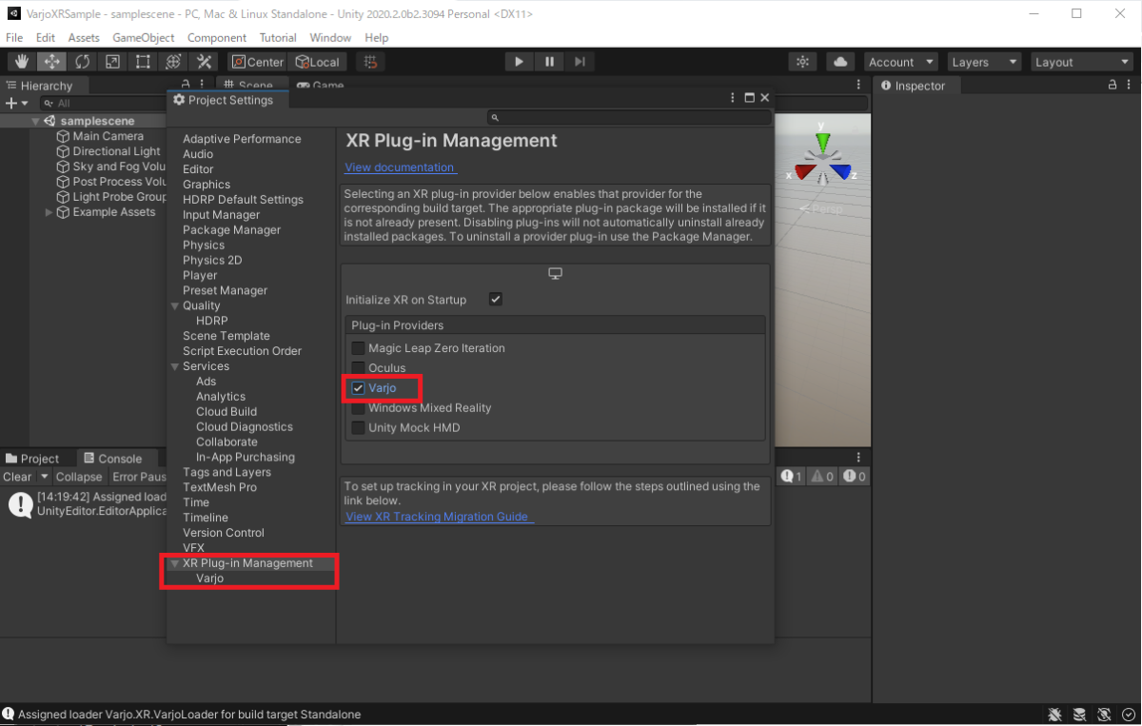The height and width of the screenshot is (726, 1142).
Task: Switch to the Console tab
Action: 113,459
